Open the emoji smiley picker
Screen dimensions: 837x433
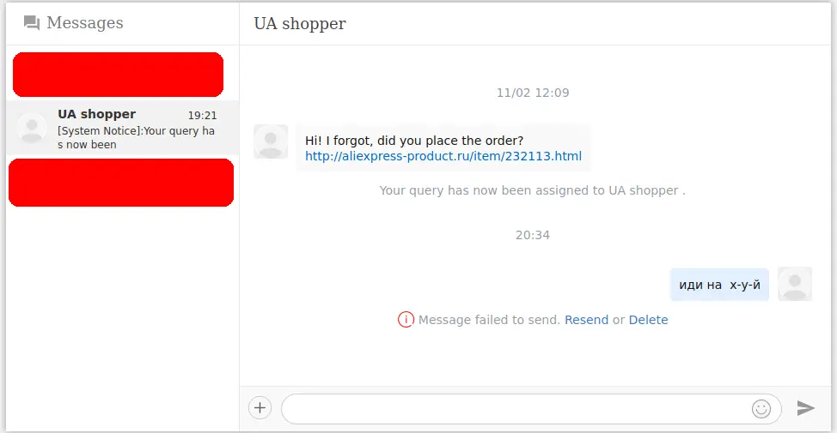(761, 409)
